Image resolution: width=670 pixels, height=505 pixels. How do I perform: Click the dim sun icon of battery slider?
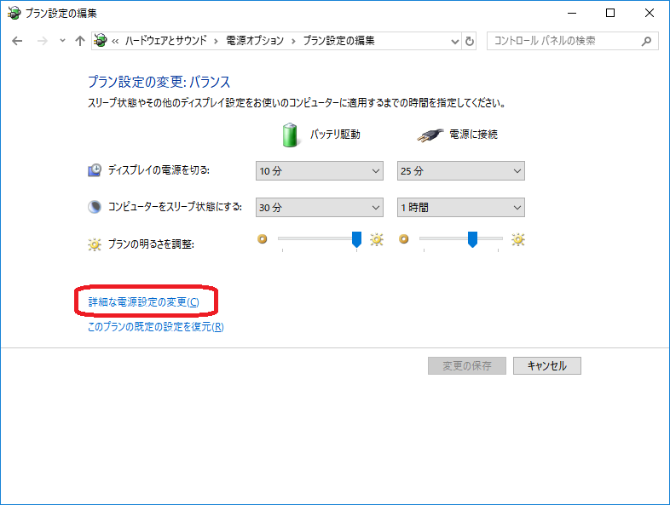click(x=263, y=239)
